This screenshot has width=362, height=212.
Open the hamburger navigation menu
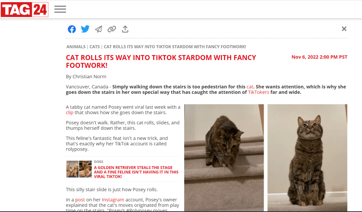tap(60, 9)
